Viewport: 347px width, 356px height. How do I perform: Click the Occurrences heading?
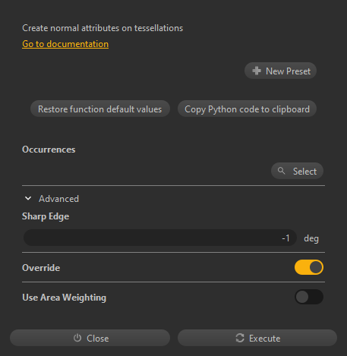[x=49, y=150]
